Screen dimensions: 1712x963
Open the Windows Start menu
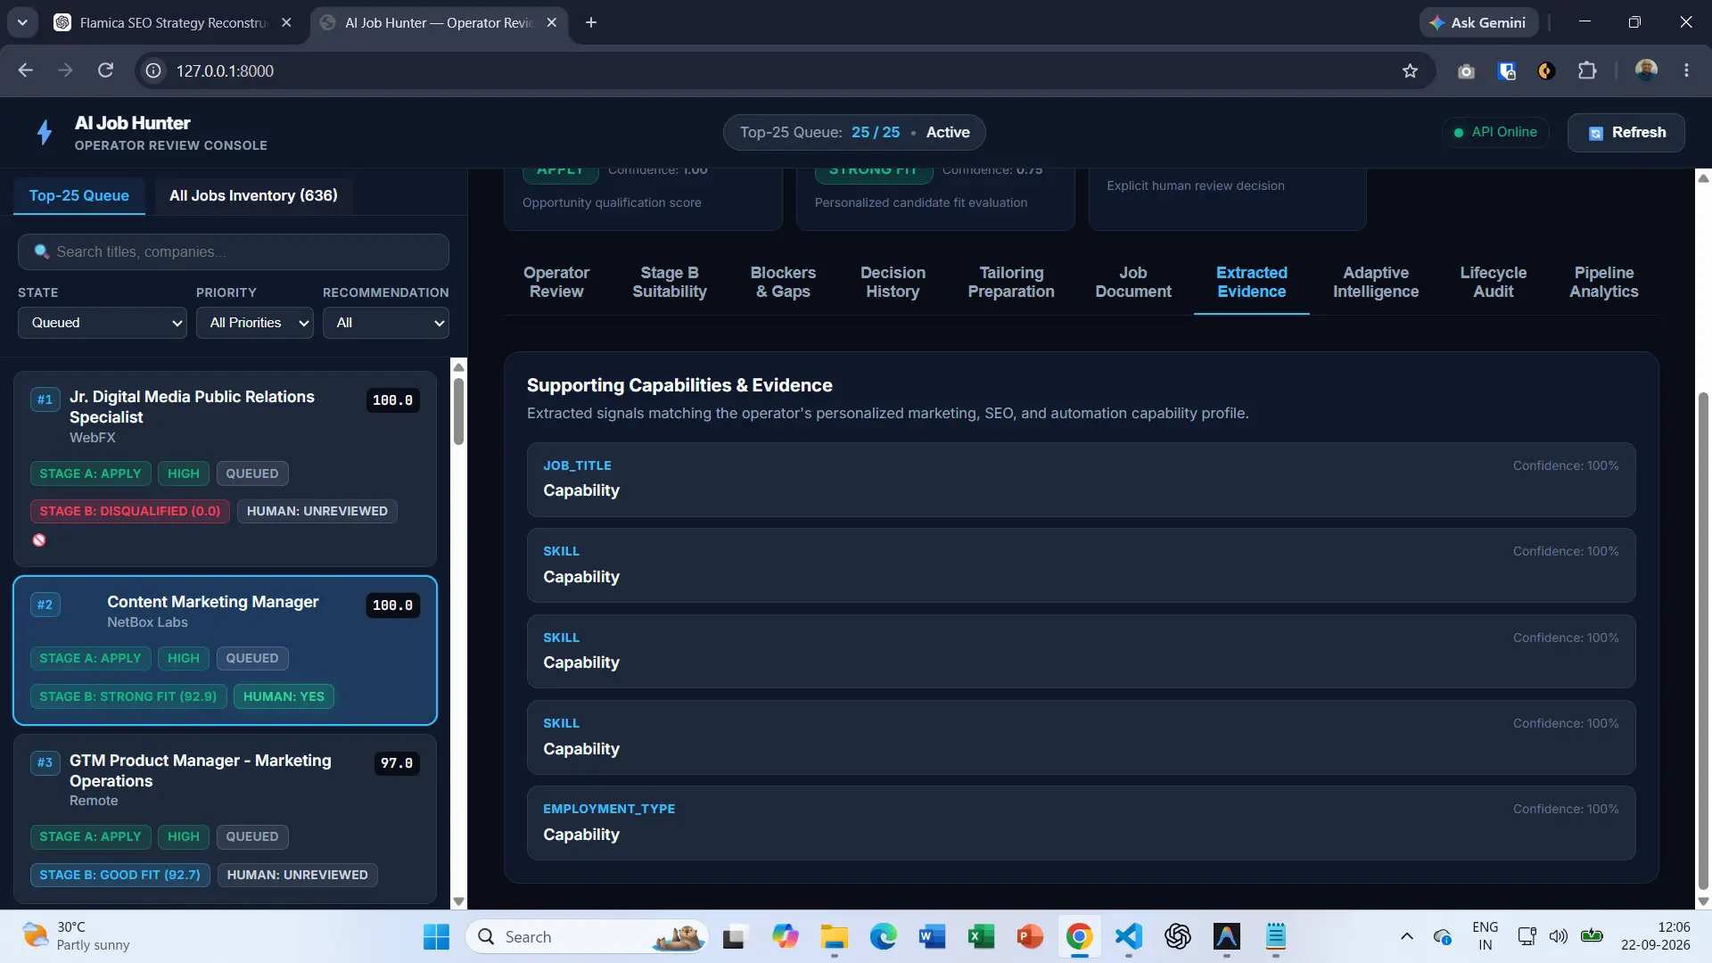tap(436, 937)
